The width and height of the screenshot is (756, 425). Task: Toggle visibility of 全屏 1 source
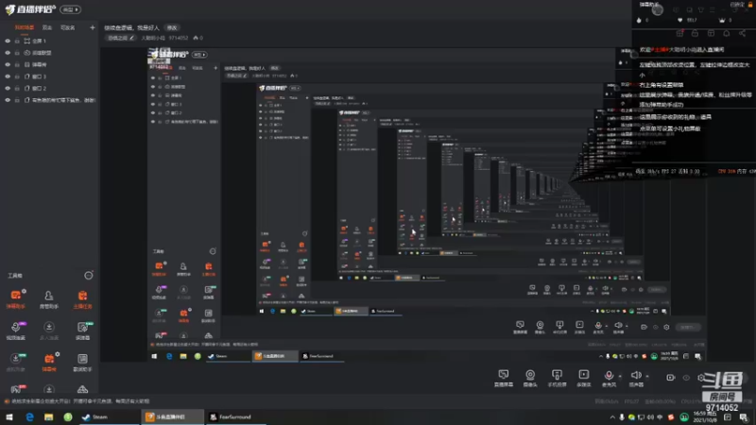tap(8, 41)
